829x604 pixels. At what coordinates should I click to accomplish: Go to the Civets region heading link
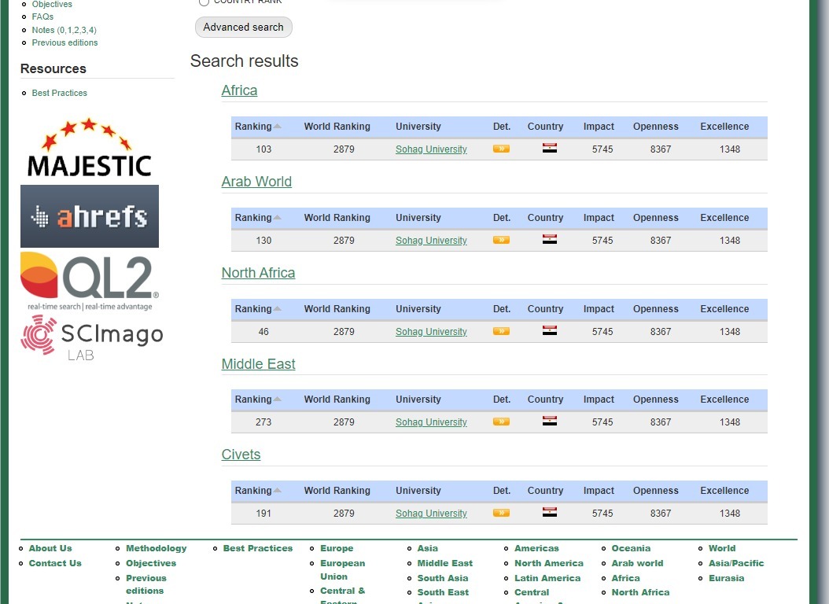tap(241, 455)
